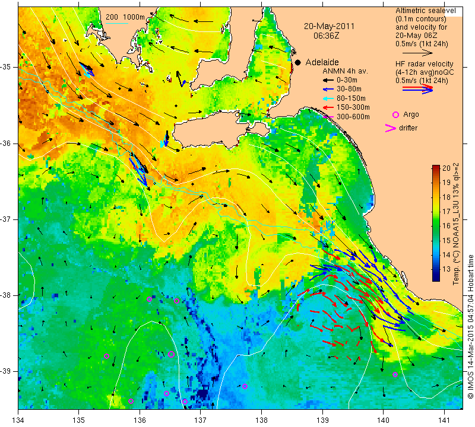Click the red 150-300m legend arrow
475x427 pixels.
coord(328,107)
